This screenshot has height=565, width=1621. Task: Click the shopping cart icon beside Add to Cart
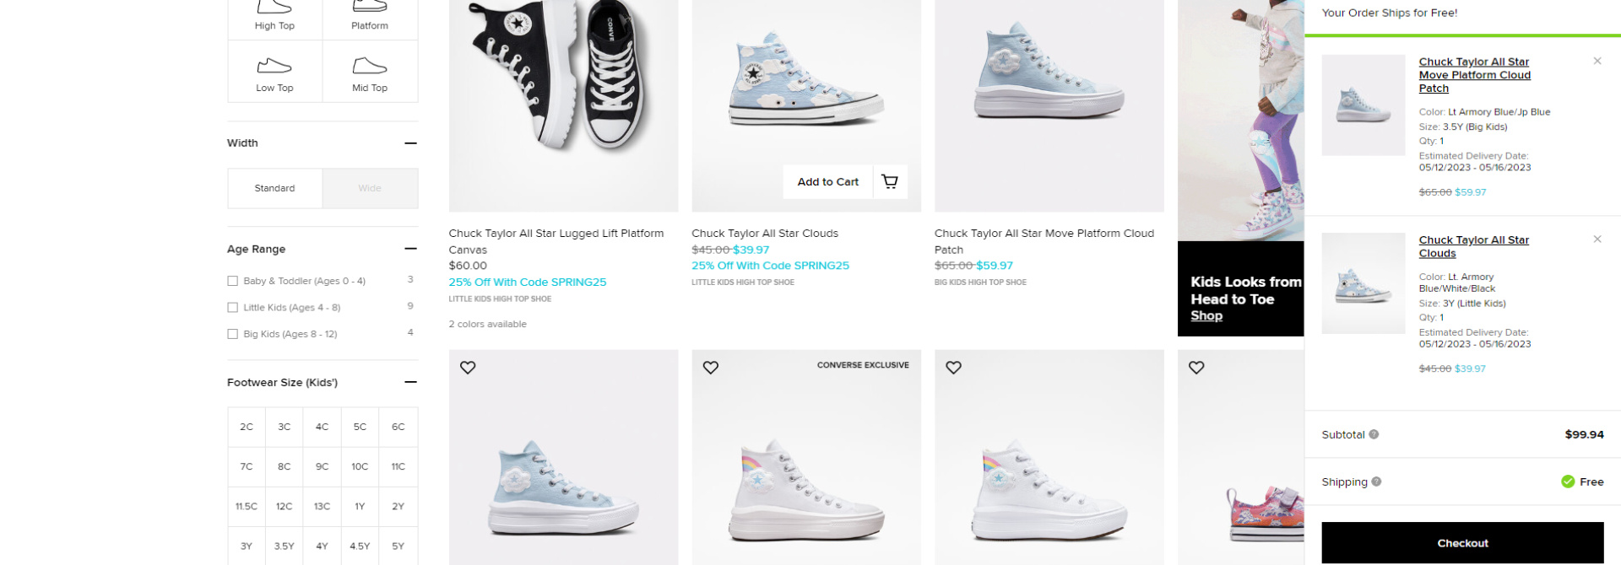pyautogui.click(x=890, y=181)
